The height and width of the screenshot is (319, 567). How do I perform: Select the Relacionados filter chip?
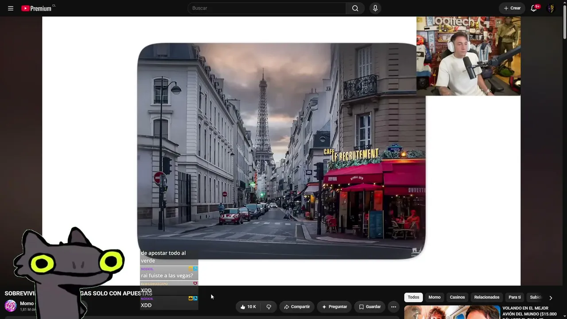[487, 297]
